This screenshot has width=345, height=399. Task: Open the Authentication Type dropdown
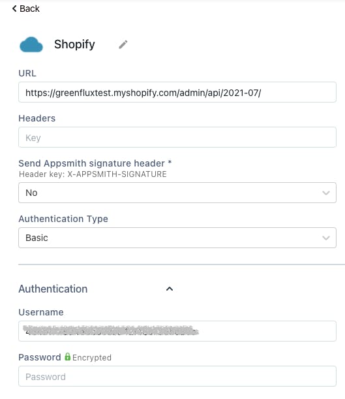pos(177,238)
